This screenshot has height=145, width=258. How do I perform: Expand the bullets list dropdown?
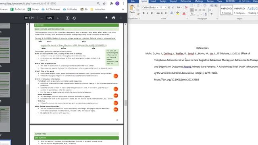(195, 6)
